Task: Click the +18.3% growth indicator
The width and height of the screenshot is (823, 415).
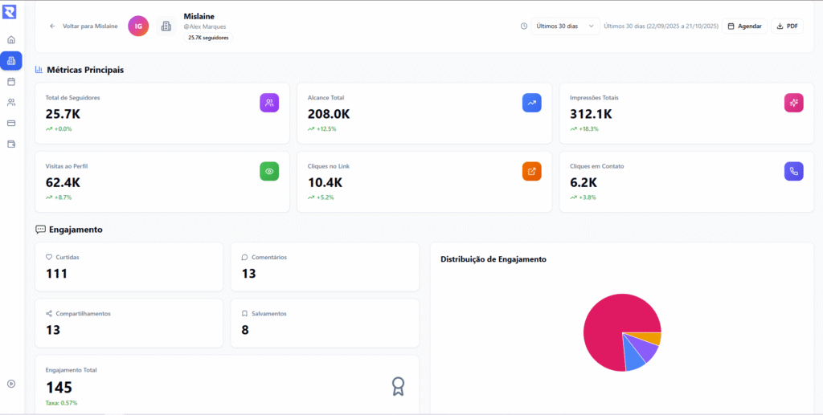Action: [584, 129]
